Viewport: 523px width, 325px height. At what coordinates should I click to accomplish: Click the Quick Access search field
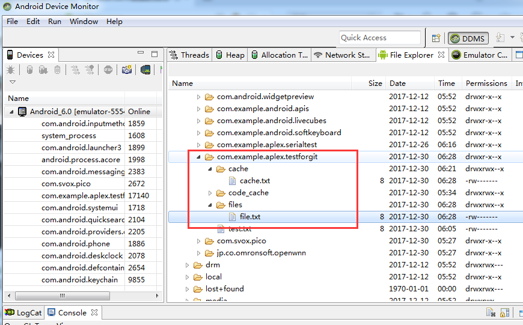point(380,38)
